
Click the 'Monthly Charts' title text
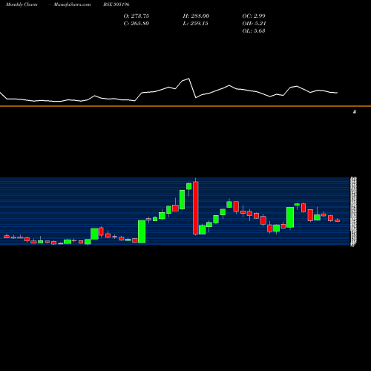click(22, 4)
